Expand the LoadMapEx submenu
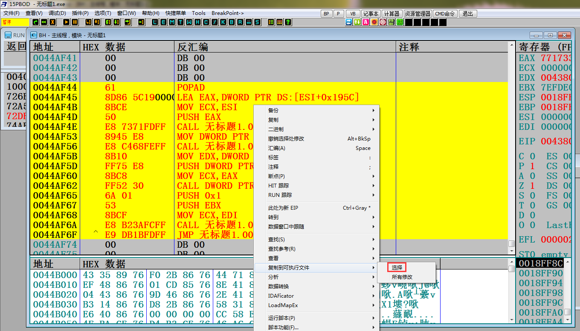The height and width of the screenshot is (331, 580). click(316, 305)
